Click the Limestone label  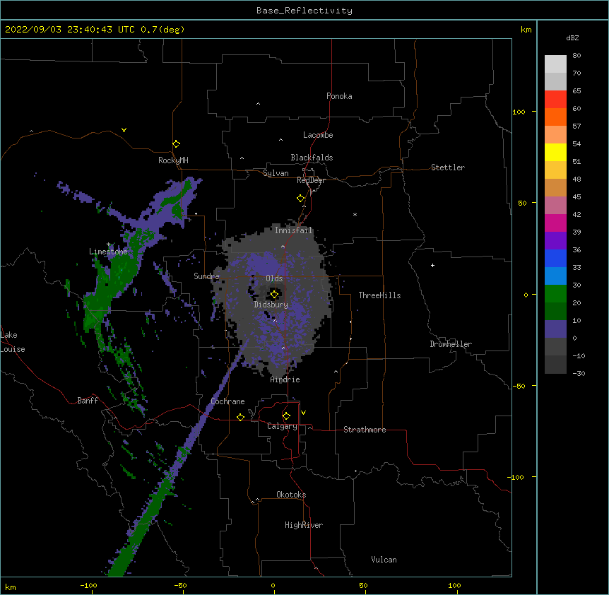coord(108,252)
